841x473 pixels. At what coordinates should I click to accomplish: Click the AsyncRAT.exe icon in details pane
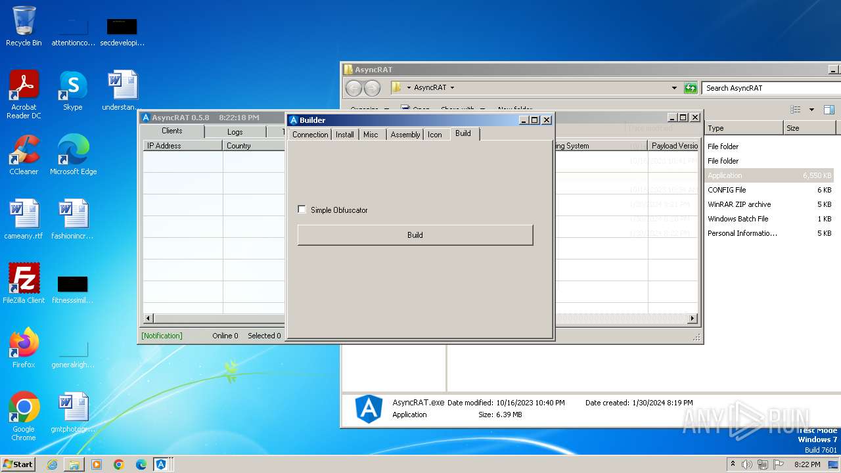369,409
